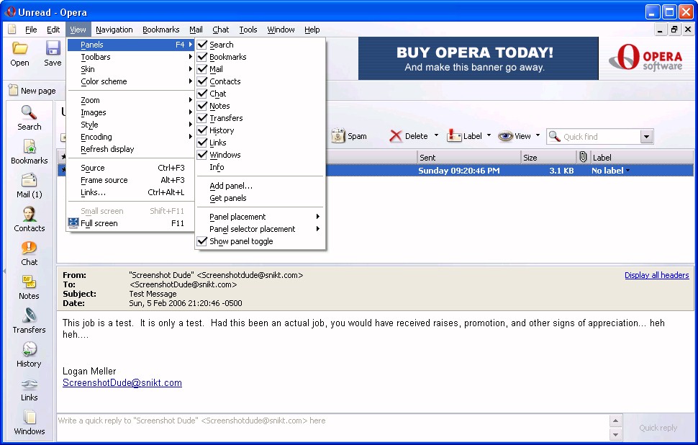This screenshot has width=698, height=445.
Task: Select Info panel entry
Action: (260, 167)
